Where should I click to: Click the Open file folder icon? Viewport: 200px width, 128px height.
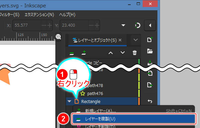pyautogui.click(x=150, y=51)
